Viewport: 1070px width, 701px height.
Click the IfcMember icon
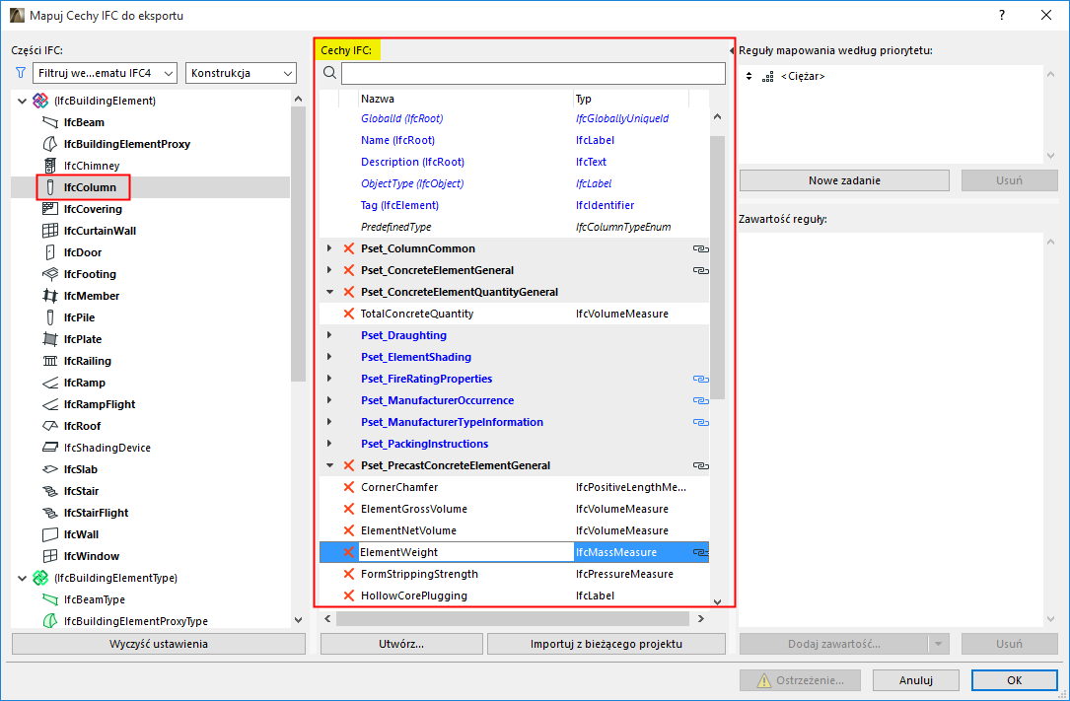tap(50, 296)
